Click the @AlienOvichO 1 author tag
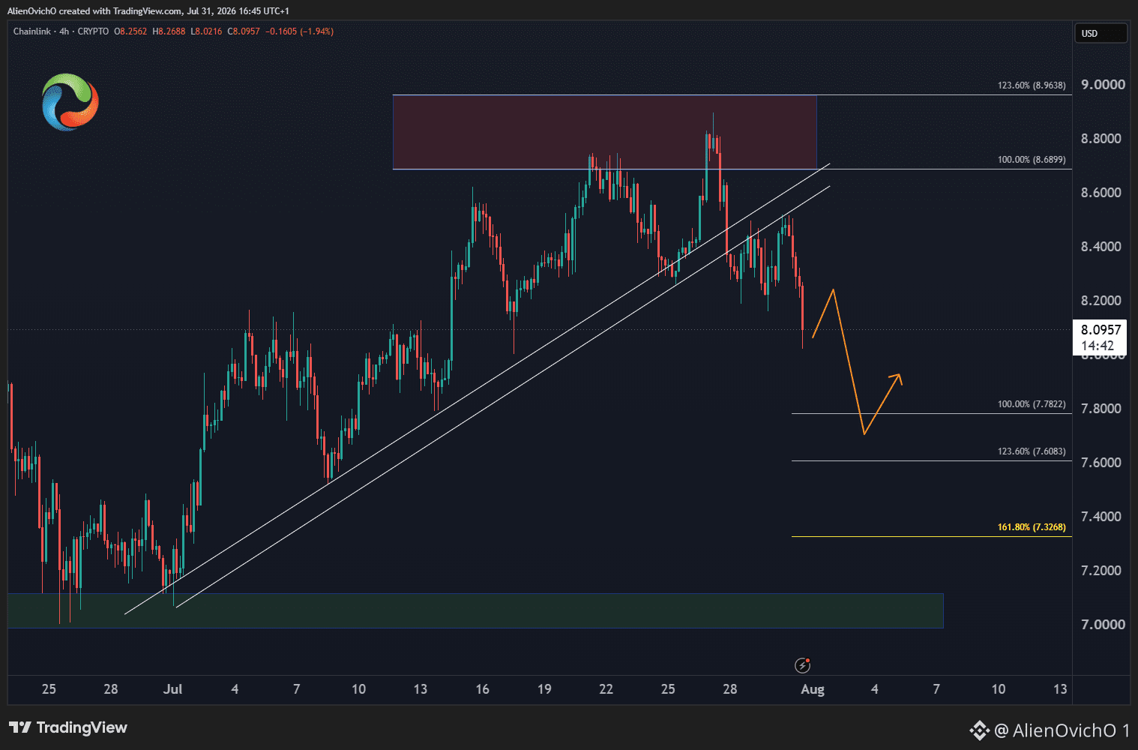The width and height of the screenshot is (1138, 750). click(x=1062, y=730)
